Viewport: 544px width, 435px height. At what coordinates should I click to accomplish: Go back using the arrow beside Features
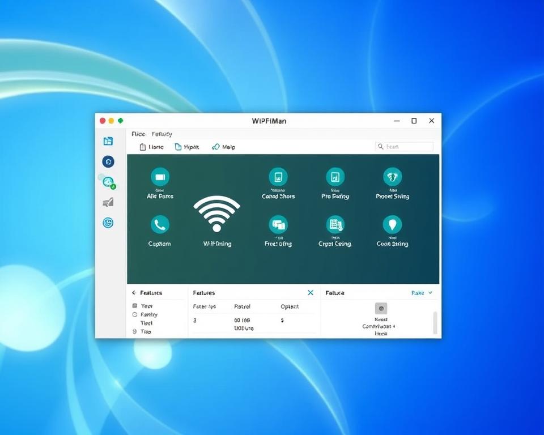134,293
